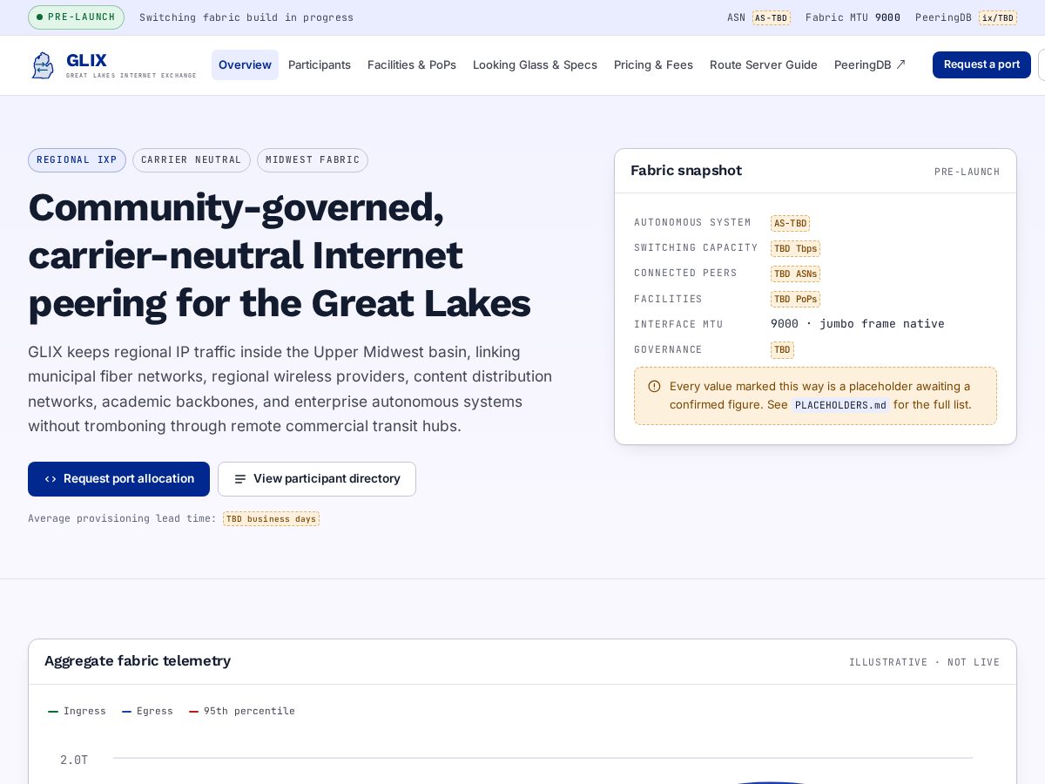Open Looking Glass & Specs page
Viewport: 1045px width, 784px height.
tap(535, 64)
